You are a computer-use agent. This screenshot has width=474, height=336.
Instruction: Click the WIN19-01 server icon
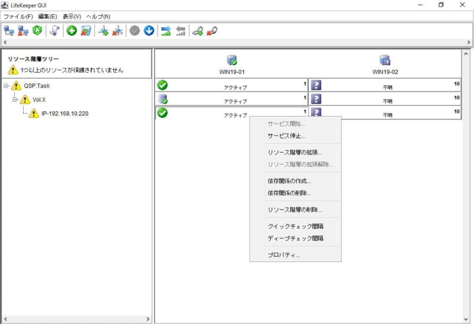click(232, 60)
